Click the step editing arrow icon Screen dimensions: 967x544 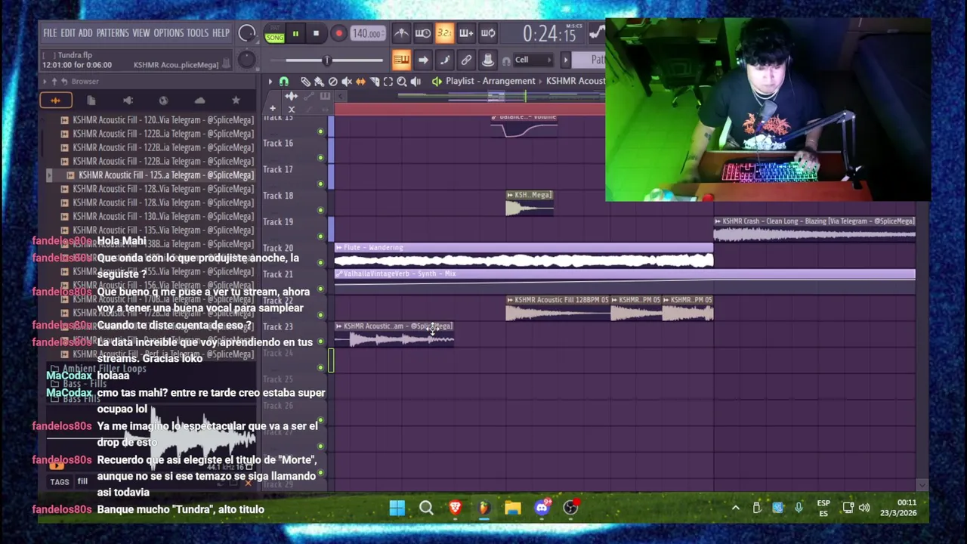click(x=423, y=60)
